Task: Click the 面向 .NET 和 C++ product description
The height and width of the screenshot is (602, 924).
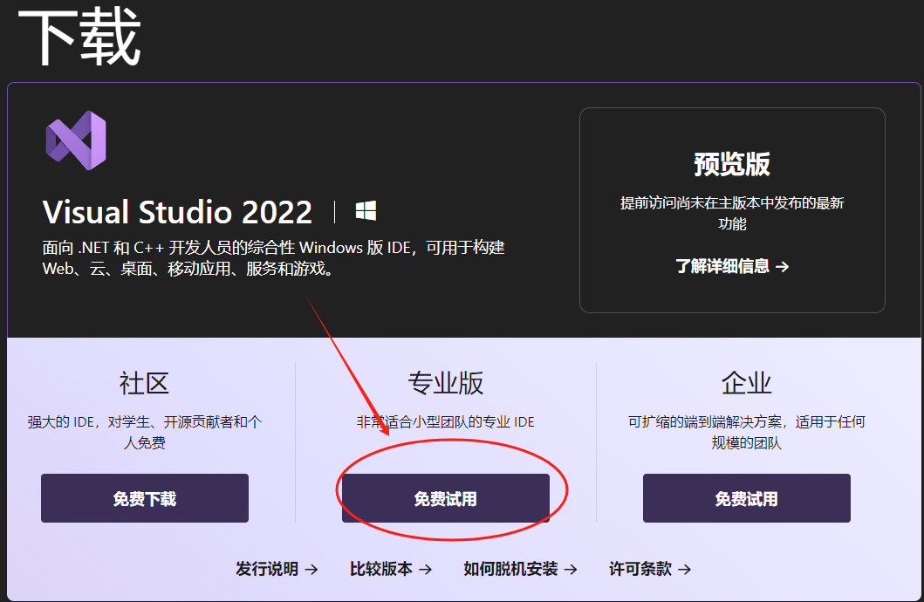Action: pos(273,258)
